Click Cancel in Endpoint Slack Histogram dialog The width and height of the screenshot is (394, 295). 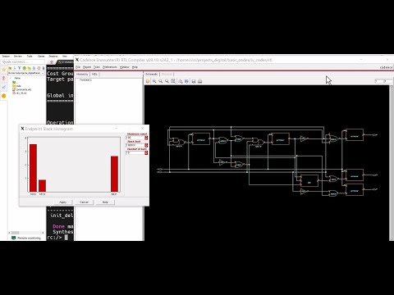point(84,202)
